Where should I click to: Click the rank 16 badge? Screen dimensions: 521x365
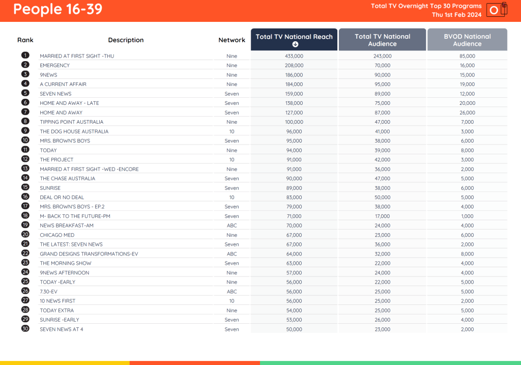[x=25, y=197]
